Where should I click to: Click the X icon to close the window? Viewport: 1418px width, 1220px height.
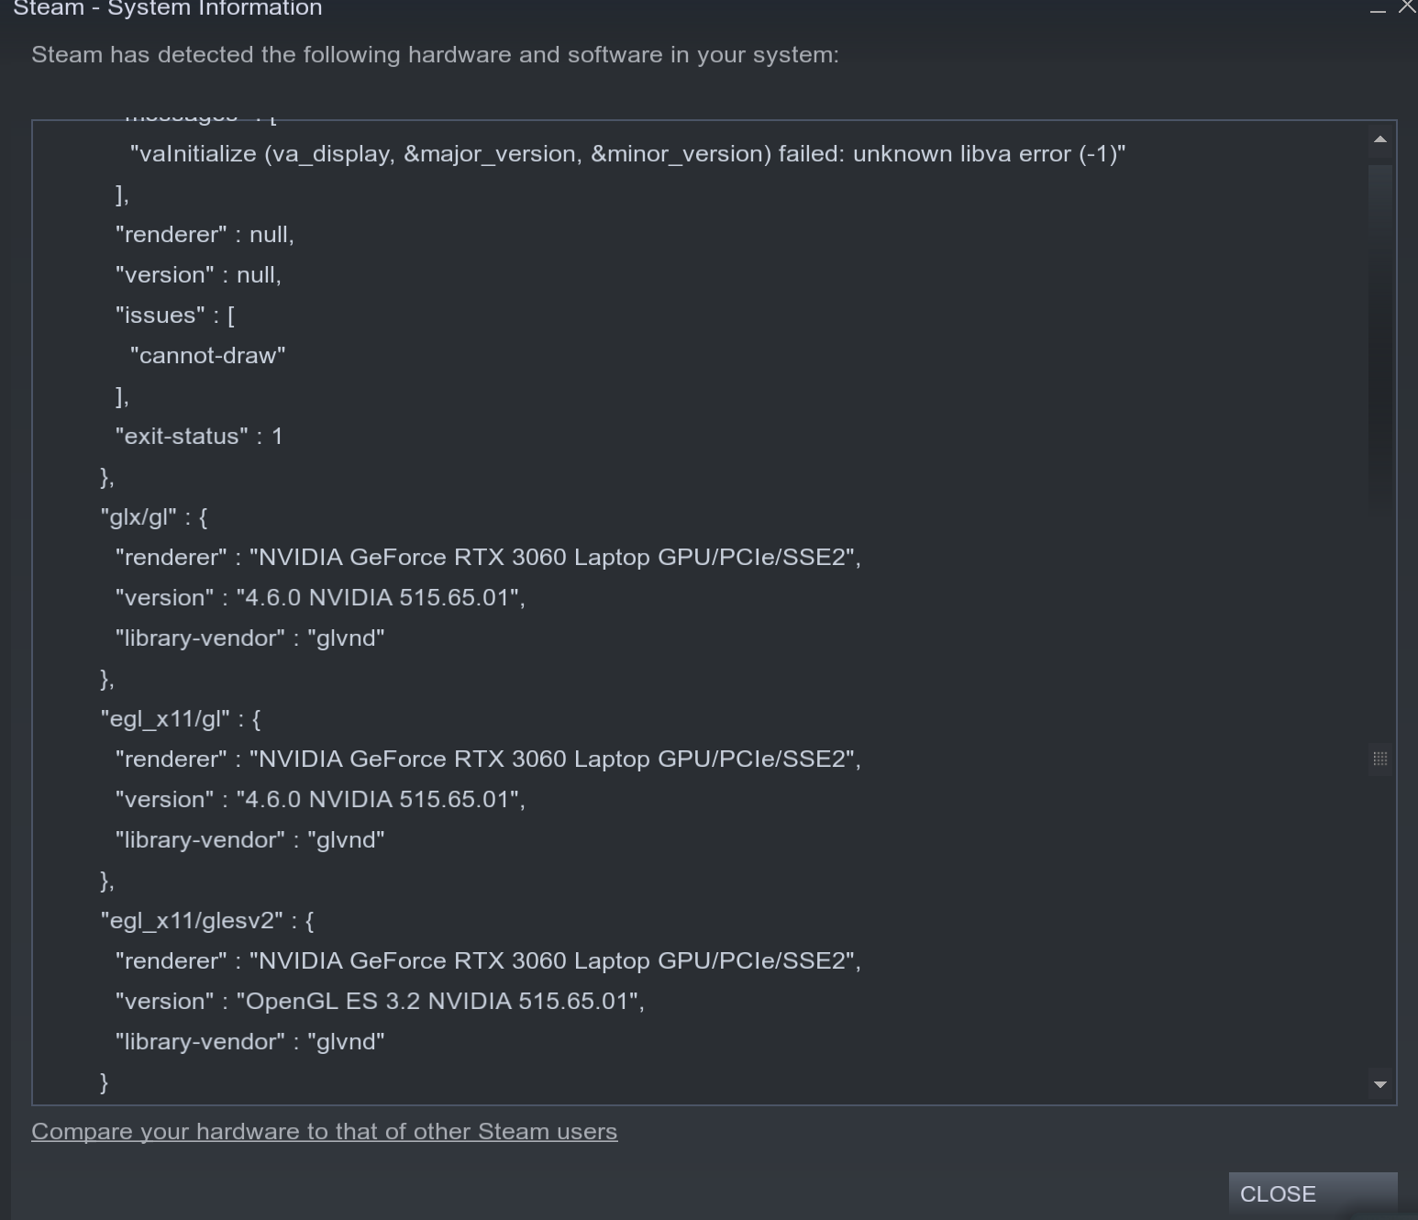pyautogui.click(x=1406, y=7)
